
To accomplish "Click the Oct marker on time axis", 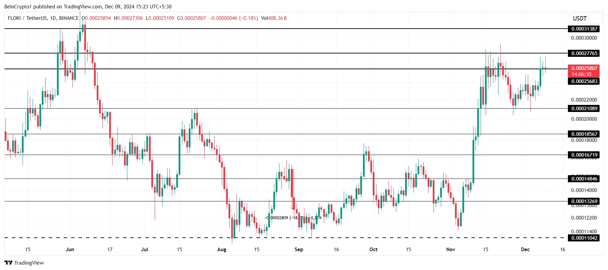I will point(373,249).
